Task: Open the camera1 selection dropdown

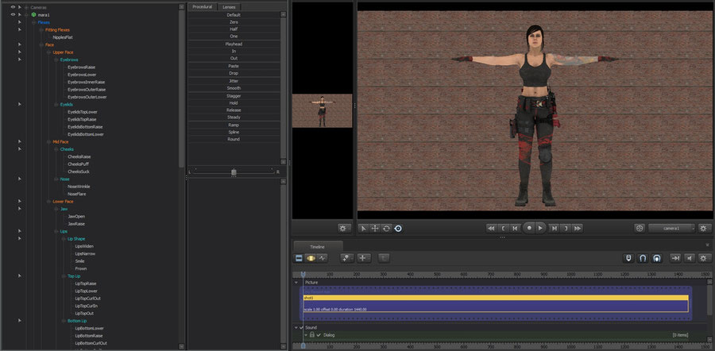Action: (x=671, y=228)
